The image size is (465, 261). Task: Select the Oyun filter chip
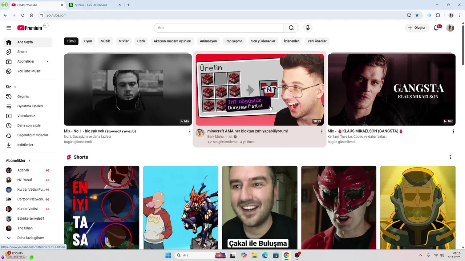tap(88, 41)
